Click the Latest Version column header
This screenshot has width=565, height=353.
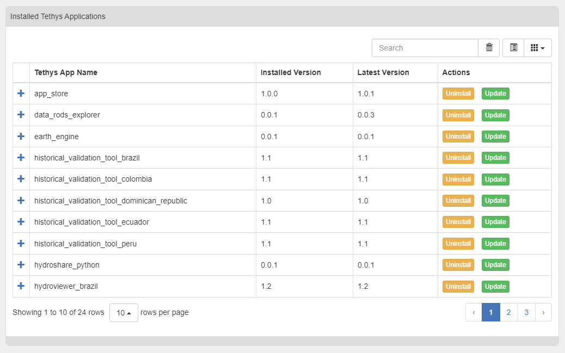395,72
